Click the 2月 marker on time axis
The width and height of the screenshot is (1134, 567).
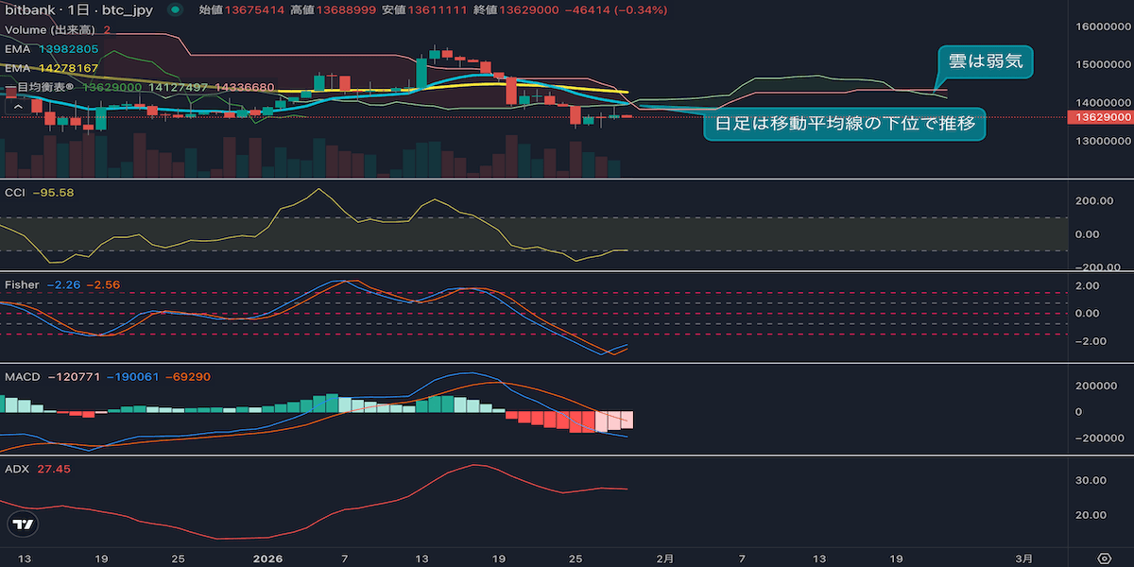(x=665, y=558)
